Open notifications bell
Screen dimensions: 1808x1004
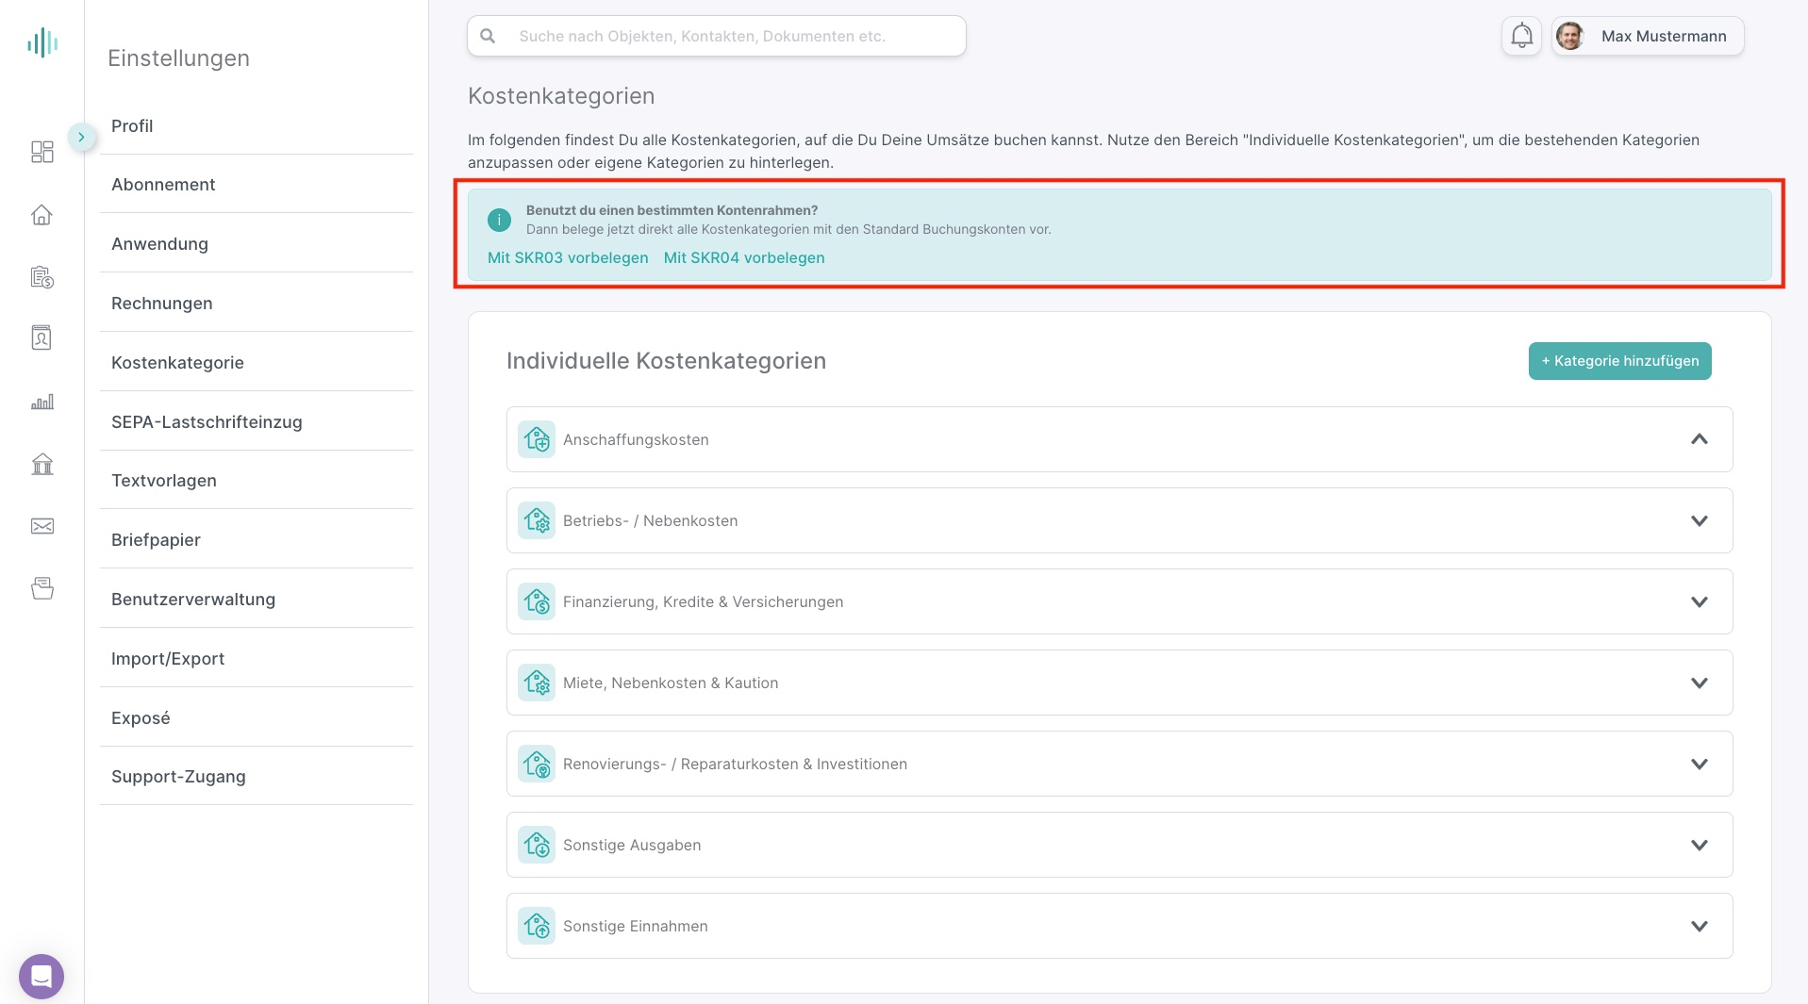coord(1521,36)
